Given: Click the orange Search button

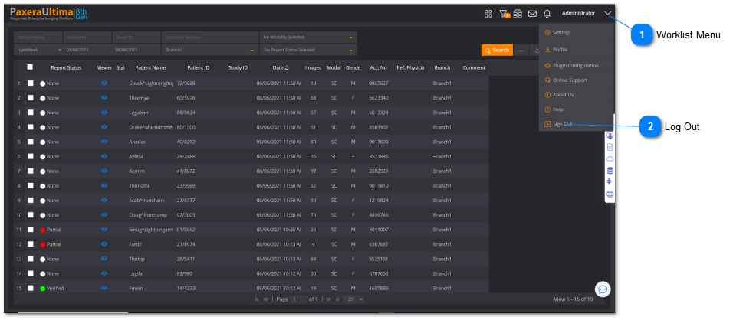Looking at the screenshot, I should tap(497, 51).
